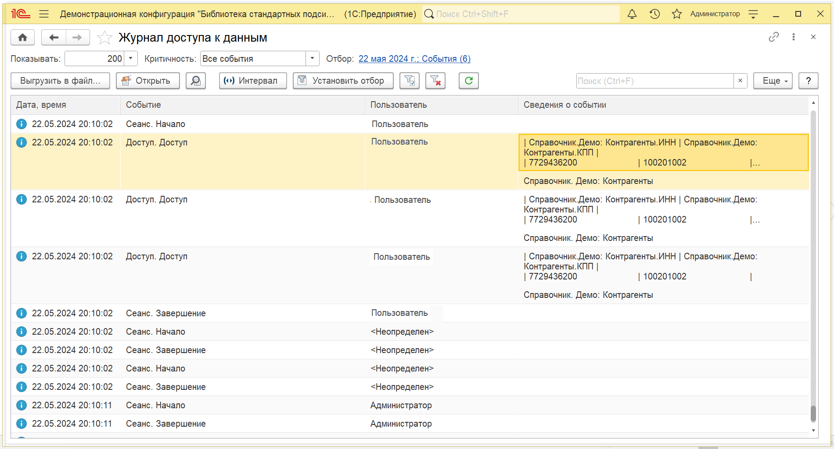834x449 pixels.
Task: Focus the global Поиск Ctrl+Shift+F field
Action: (521, 14)
